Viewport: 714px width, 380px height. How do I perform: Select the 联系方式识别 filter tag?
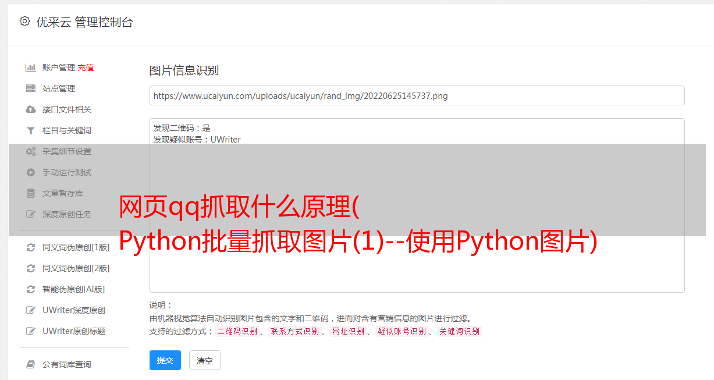(294, 331)
